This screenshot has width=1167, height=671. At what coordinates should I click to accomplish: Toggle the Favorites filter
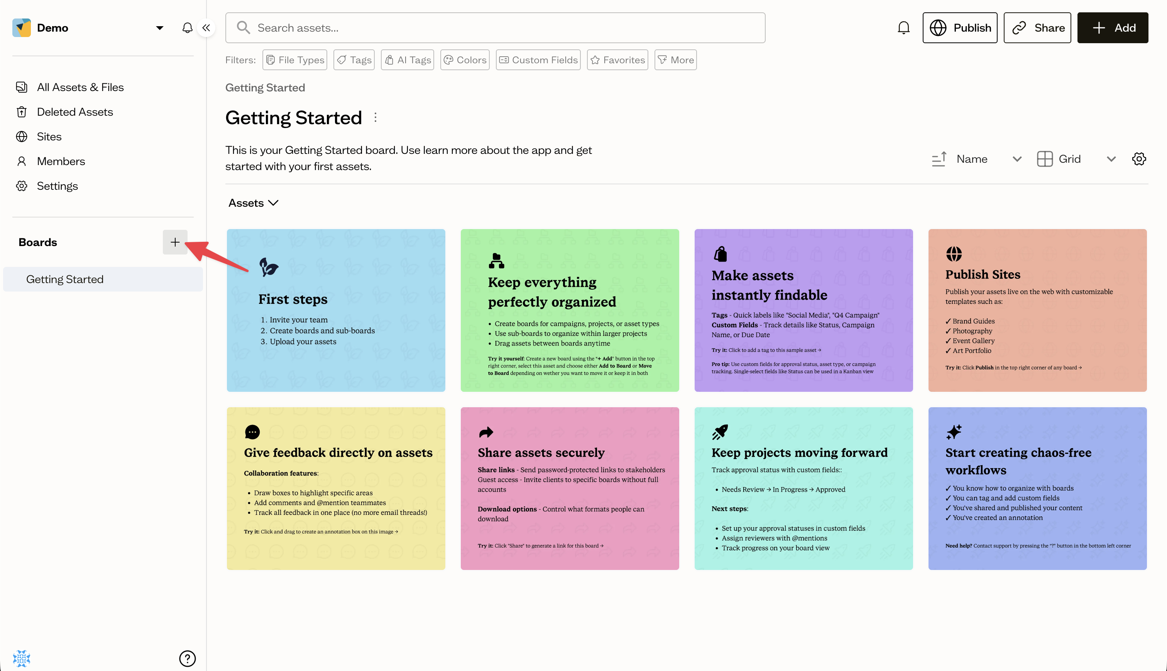[x=617, y=60]
